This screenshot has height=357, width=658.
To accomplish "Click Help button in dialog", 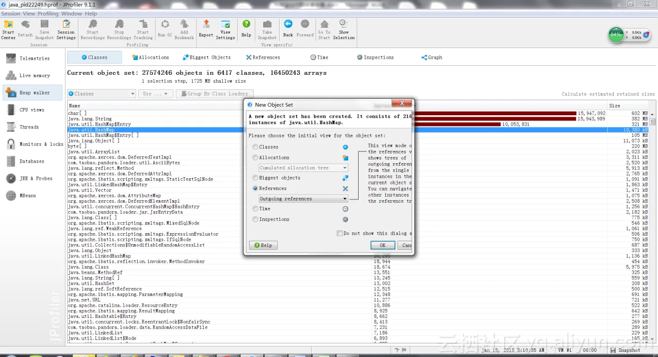I will pyautogui.click(x=263, y=245).
